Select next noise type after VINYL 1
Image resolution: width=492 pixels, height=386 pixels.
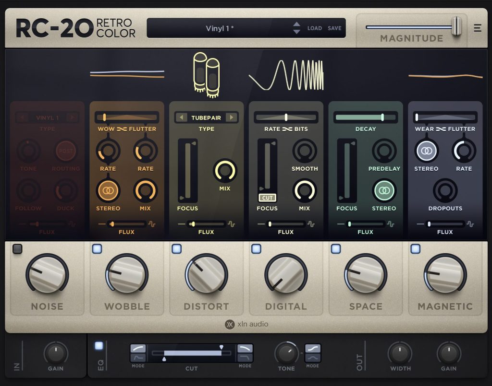tap(72, 117)
